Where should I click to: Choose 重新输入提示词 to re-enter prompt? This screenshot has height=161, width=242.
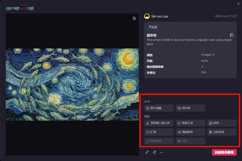pos(159,123)
